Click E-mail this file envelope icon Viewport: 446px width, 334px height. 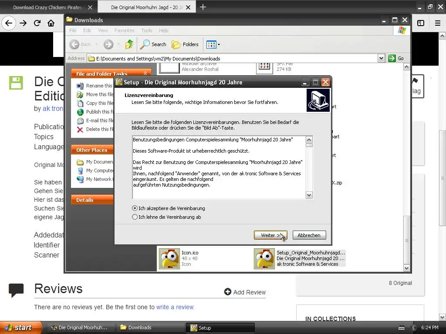point(80,121)
